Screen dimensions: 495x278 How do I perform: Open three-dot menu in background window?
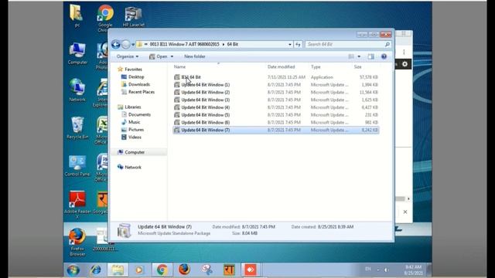pos(404,52)
